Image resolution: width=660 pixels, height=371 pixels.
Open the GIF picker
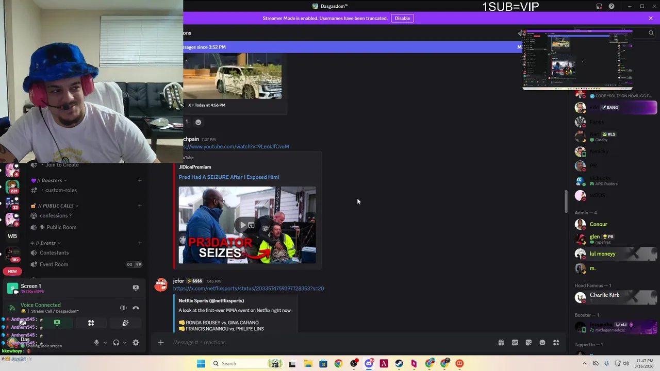click(515, 343)
